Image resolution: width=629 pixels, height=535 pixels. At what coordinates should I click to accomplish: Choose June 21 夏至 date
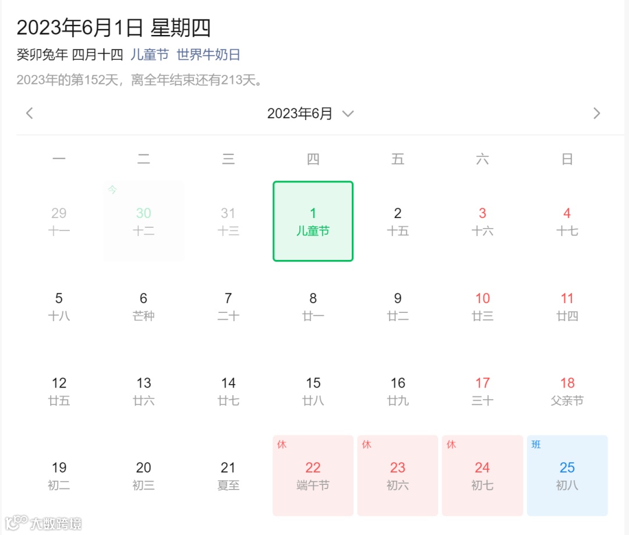pyautogui.click(x=228, y=475)
